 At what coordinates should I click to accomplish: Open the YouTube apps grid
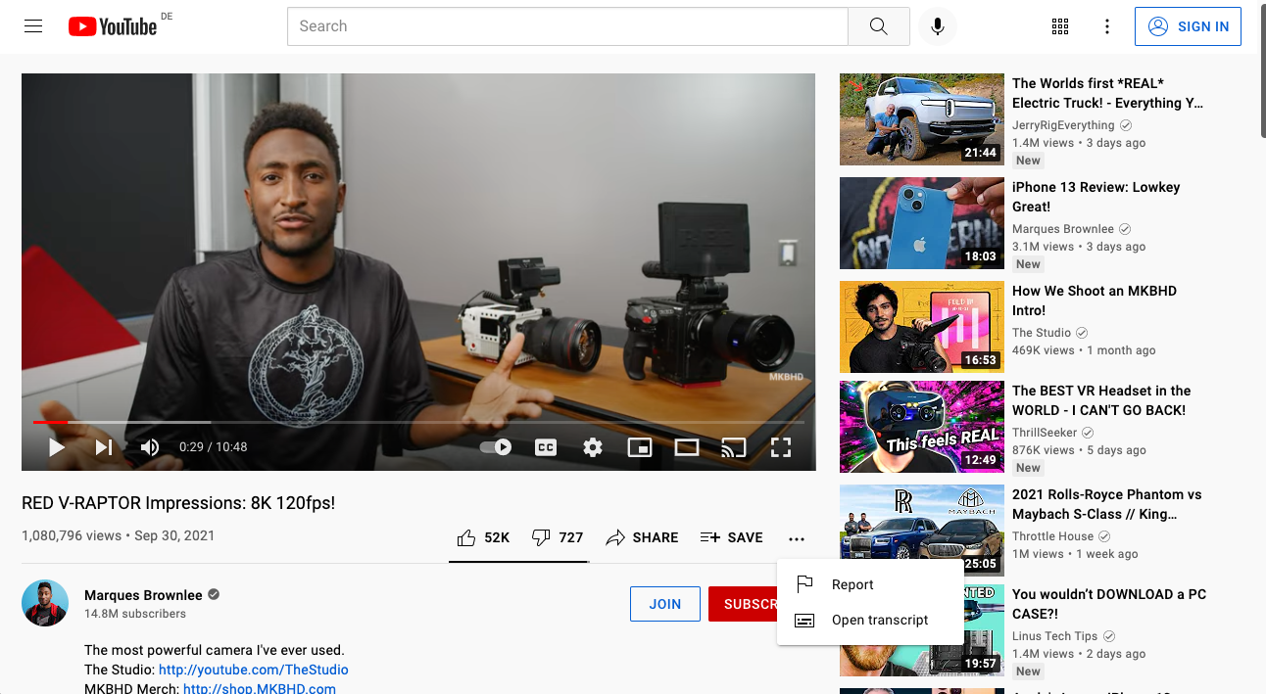[1060, 26]
